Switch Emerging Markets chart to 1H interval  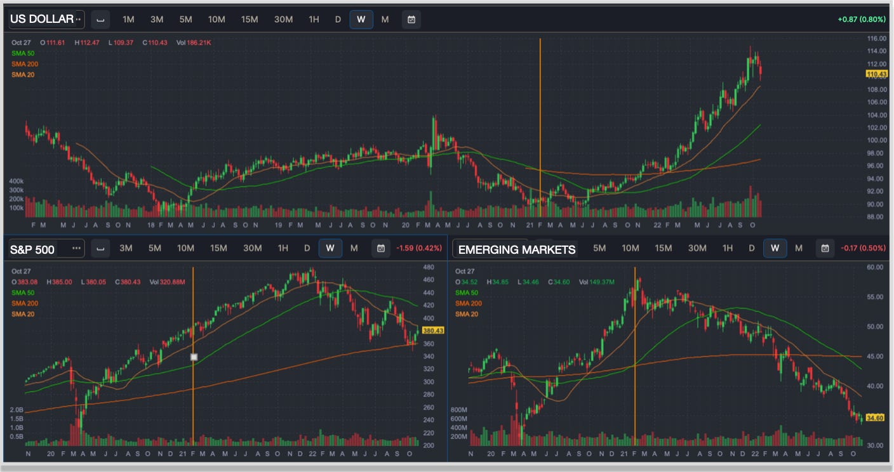728,248
